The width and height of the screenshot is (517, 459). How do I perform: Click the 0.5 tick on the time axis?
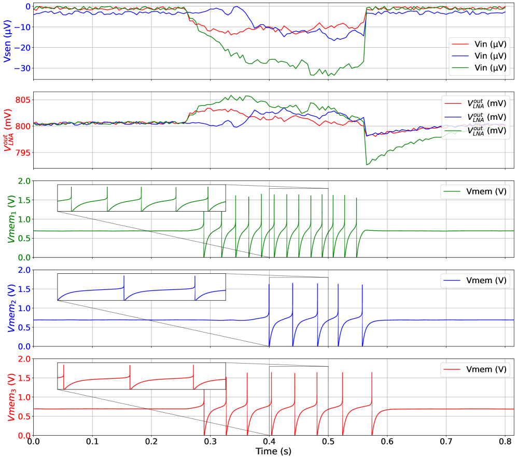pyautogui.click(x=328, y=441)
